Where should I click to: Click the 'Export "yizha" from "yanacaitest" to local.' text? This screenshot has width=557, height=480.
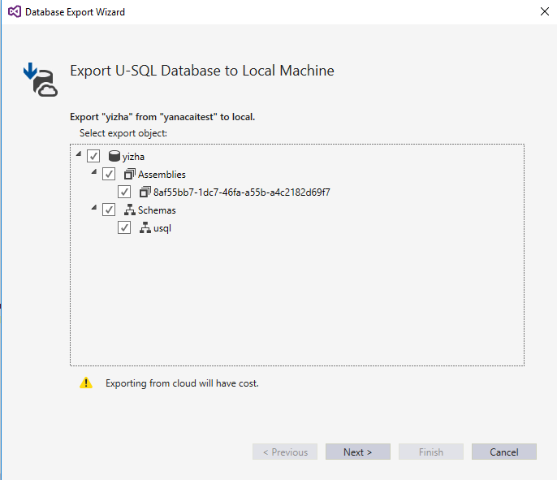(x=162, y=117)
